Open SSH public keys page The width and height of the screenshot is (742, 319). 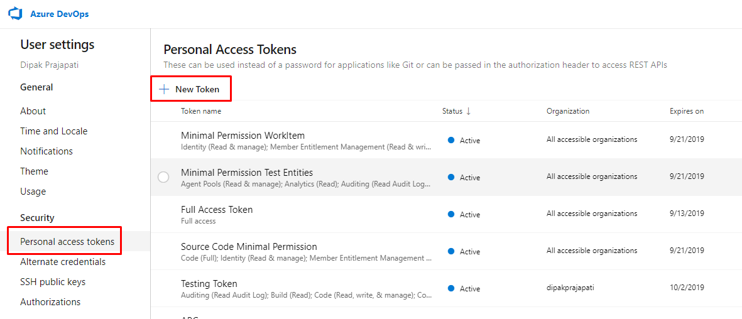pos(53,282)
